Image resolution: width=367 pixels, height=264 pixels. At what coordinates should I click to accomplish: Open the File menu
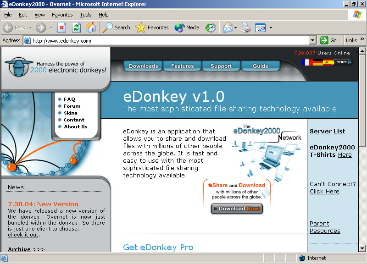[8, 15]
